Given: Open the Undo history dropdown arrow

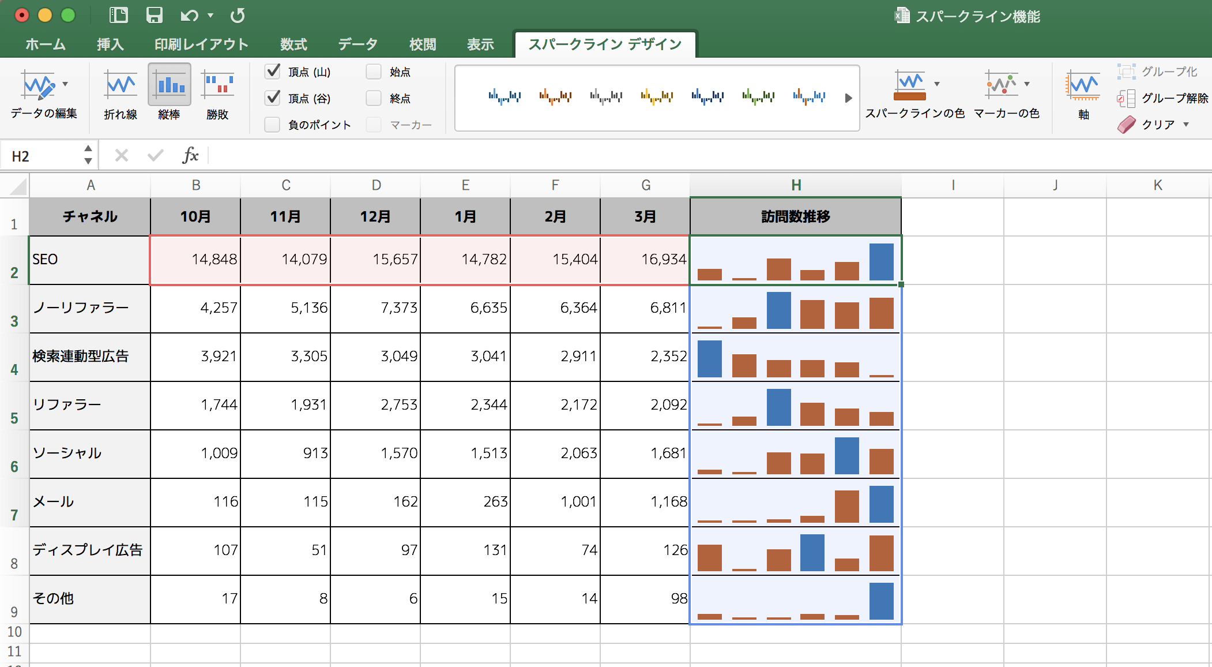Looking at the screenshot, I should pyautogui.click(x=210, y=16).
